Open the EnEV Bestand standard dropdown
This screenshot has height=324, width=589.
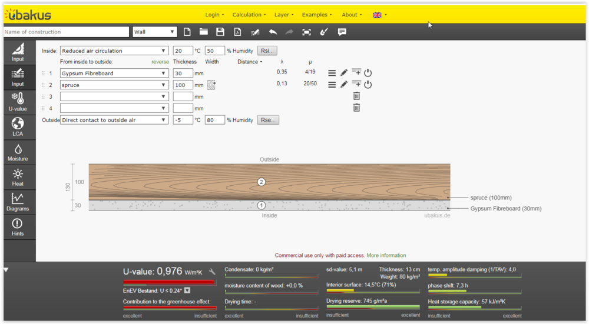[x=187, y=290]
